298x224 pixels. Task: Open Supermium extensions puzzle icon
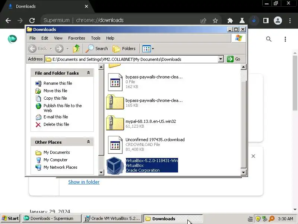pyautogui.click(x=230, y=21)
